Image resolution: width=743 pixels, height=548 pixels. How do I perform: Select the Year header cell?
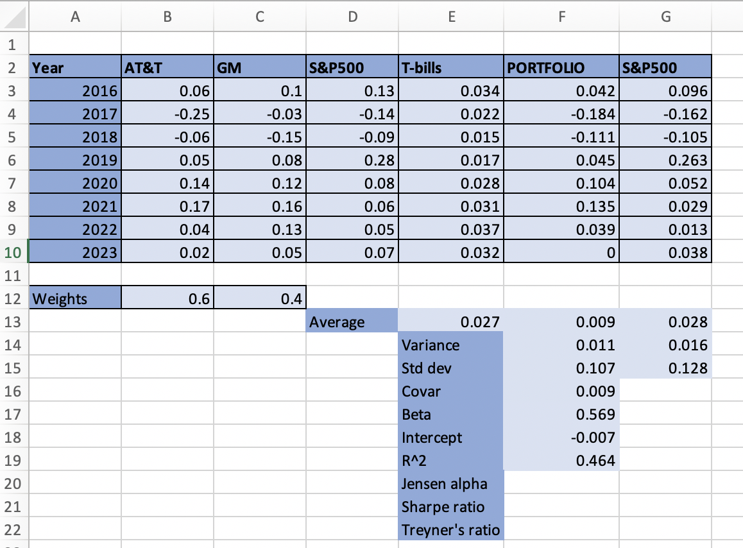pos(75,67)
